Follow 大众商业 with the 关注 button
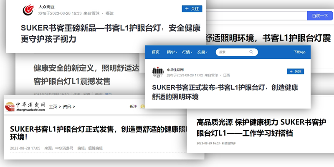 (192, 9)
